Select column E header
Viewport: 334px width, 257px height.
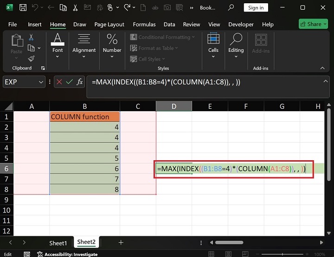click(x=210, y=106)
